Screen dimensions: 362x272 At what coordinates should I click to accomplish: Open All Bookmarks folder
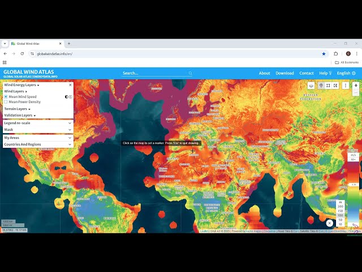click(x=347, y=62)
